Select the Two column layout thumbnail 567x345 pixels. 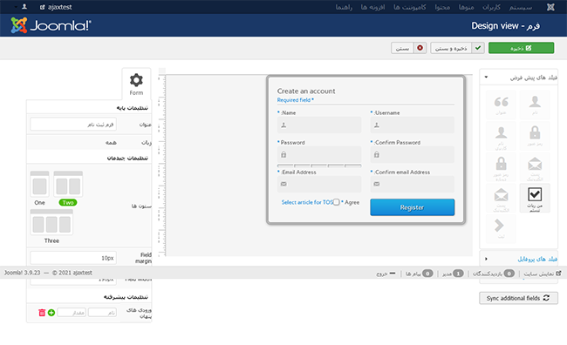tap(68, 184)
